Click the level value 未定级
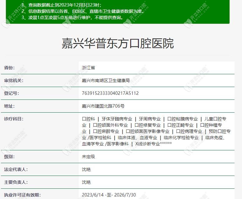242x199 pixels. click(x=88, y=157)
